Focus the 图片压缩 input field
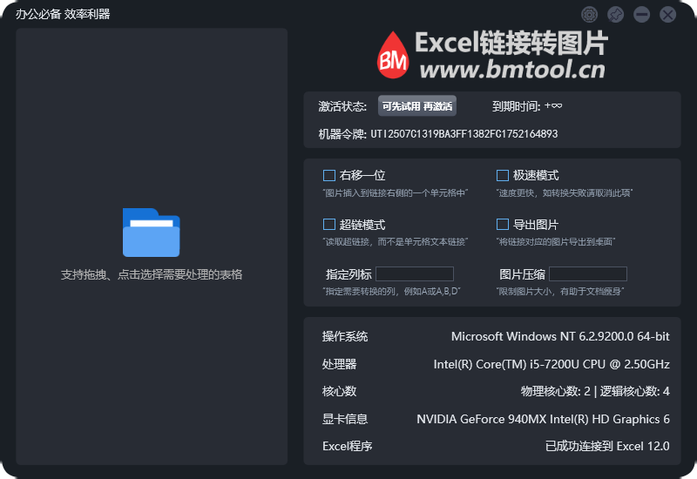The height and width of the screenshot is (479, 697). (x=587, y=274)
